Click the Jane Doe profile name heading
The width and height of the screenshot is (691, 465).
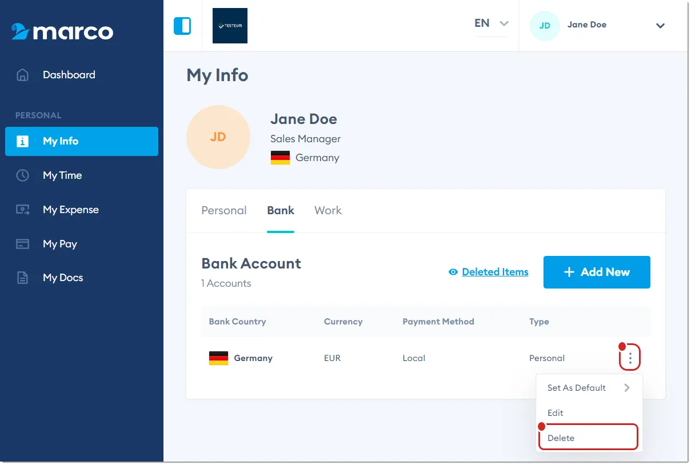click(303, 119)
